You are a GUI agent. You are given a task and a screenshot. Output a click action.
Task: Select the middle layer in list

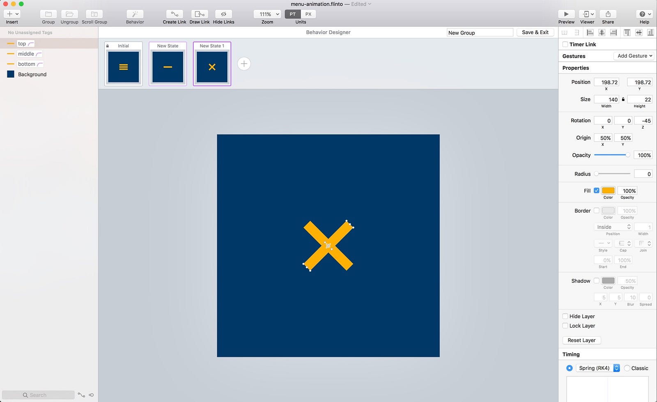(49, 54)
